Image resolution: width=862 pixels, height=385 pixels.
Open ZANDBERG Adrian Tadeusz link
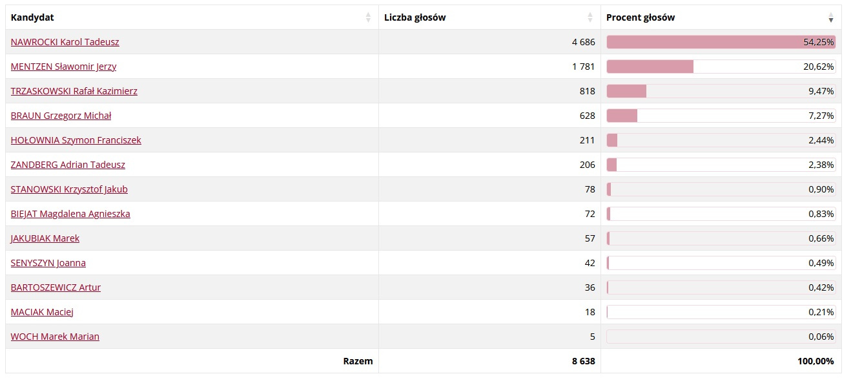pyautogui.click(x=68, y=165)
